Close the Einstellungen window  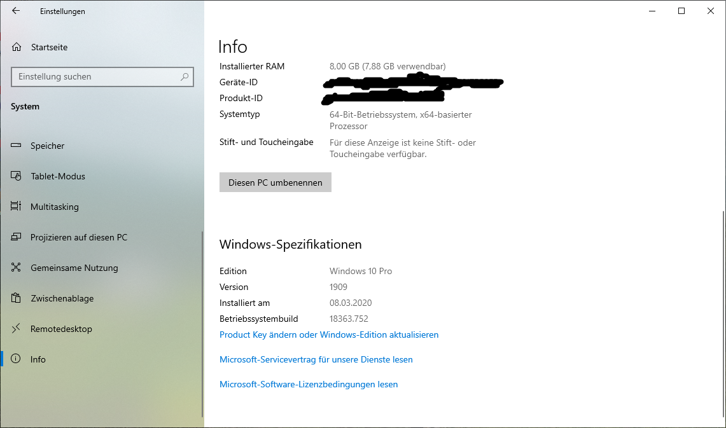pos(711,11)
